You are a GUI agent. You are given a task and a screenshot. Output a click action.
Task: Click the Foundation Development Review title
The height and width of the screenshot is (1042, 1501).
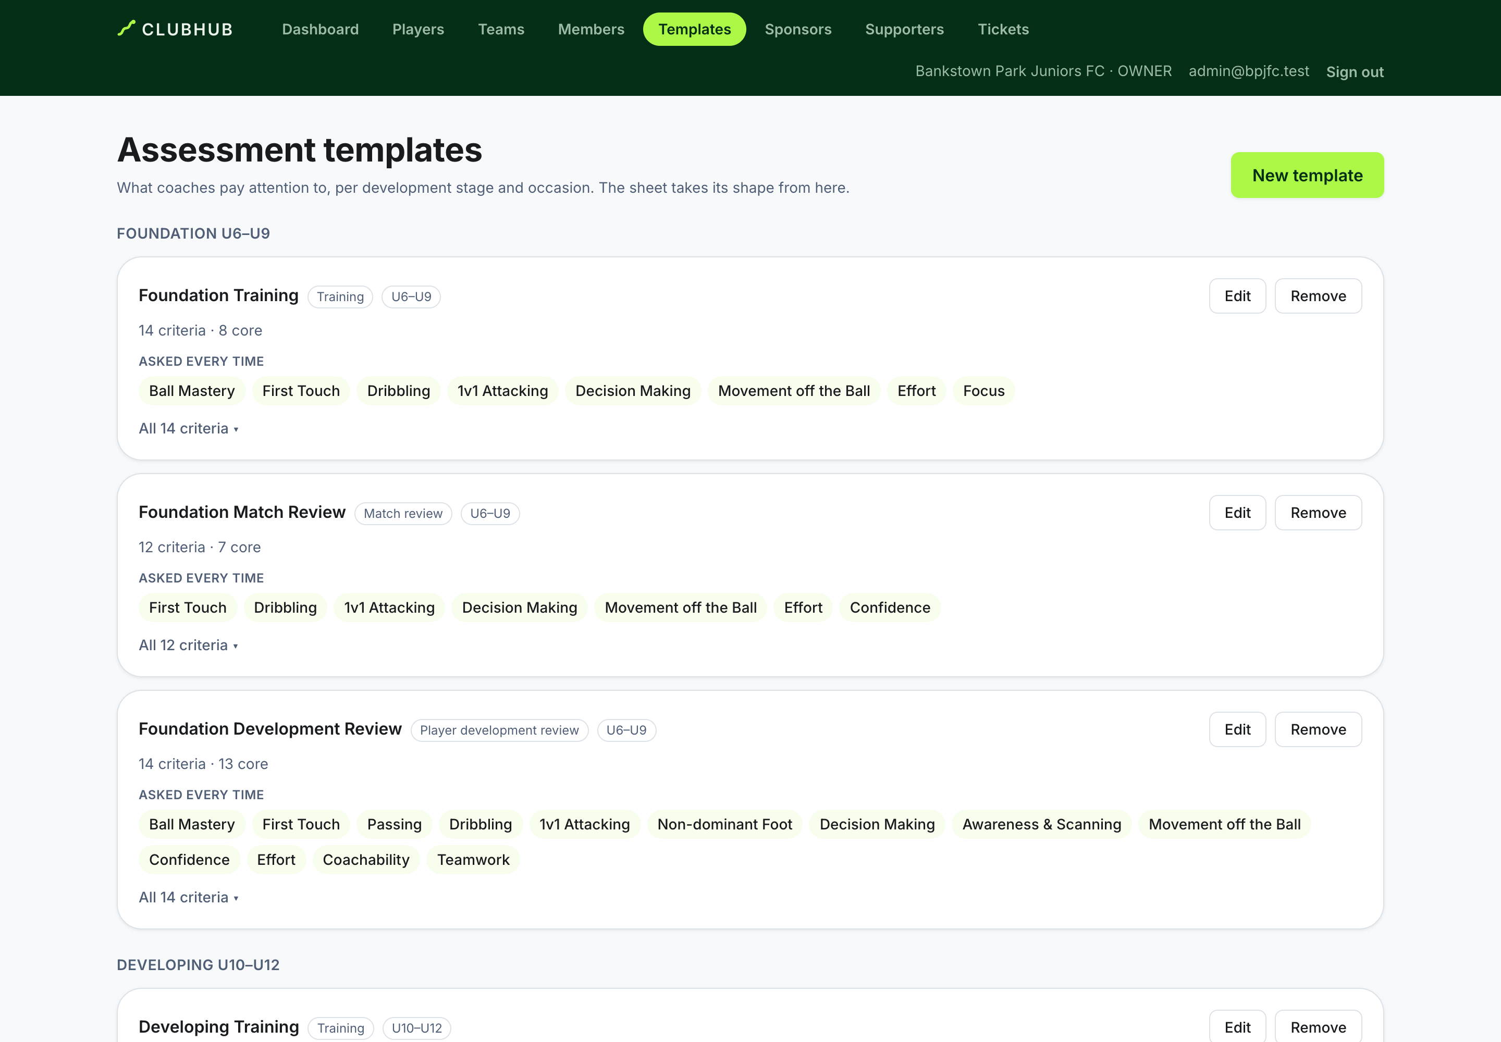[x=270, y=728]
